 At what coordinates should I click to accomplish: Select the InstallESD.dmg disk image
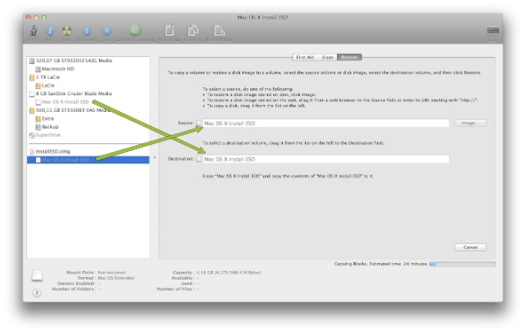[x=50, y=151]
